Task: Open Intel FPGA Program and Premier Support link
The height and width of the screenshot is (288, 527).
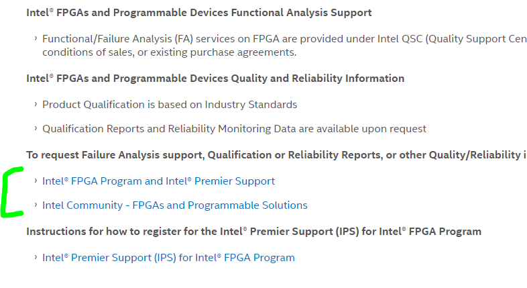Action: point(158,181)
